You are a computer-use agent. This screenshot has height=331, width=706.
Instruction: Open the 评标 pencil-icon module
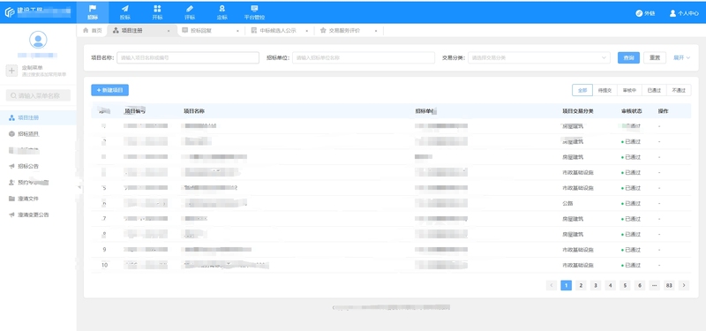click(190, 12)
